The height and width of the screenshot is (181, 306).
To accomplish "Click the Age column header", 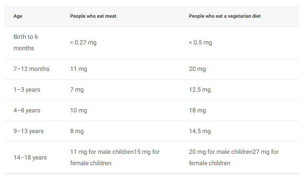I will tap(18, 16).
